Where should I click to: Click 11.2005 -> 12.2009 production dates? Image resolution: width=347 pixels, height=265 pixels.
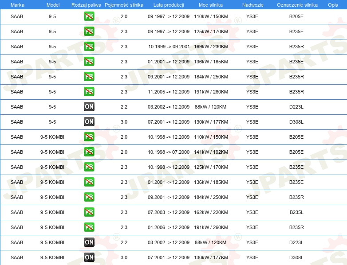pos(169,92)
